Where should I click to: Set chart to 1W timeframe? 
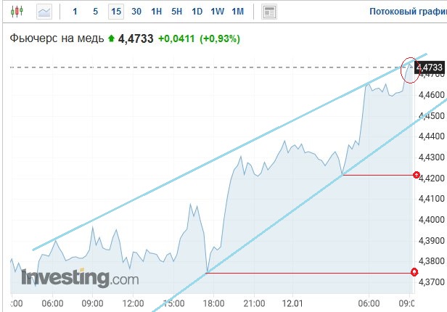tap(217, 12)
